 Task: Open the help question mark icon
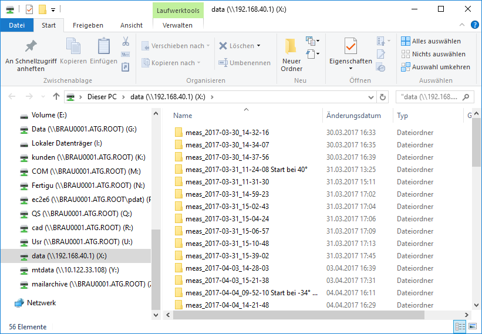coord(474,25)
